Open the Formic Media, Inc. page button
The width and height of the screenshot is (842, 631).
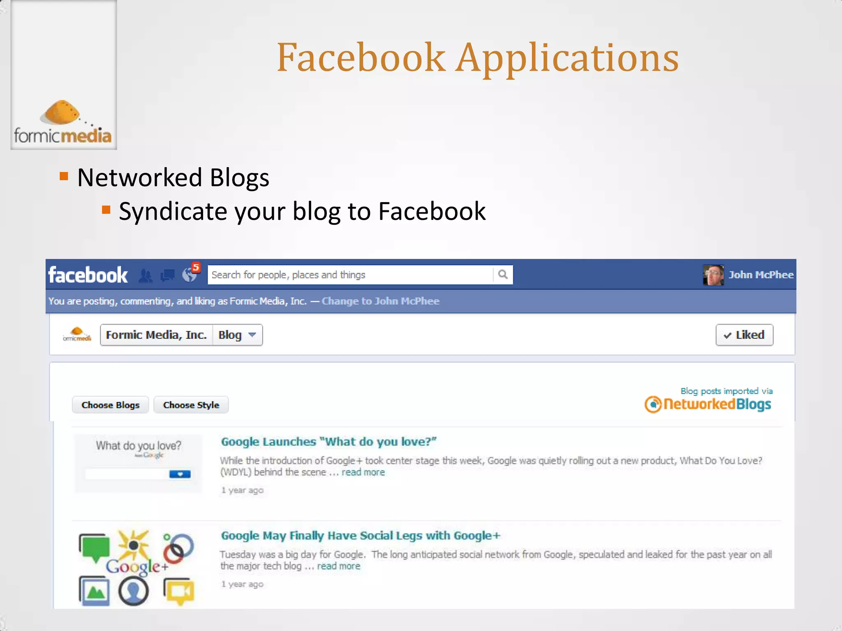point(156,335)
